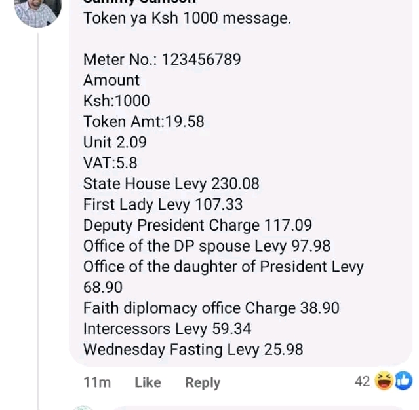The image size is (419, 410).
Task: Click the blue thumbs-up reaction icon
Action: point(403,381)
